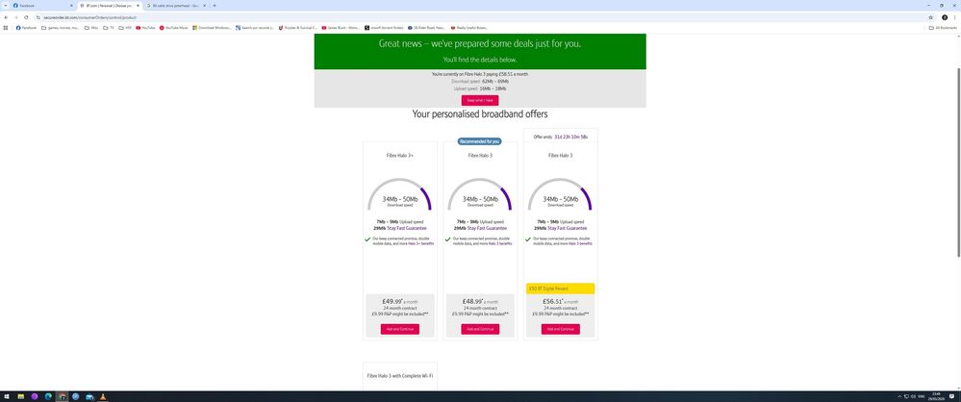
Task: Click Stay Fast Guarantee in recommended card
Action: click(x=488, y=228)
